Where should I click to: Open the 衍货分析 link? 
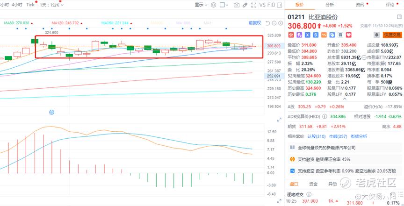click(359, 136)
